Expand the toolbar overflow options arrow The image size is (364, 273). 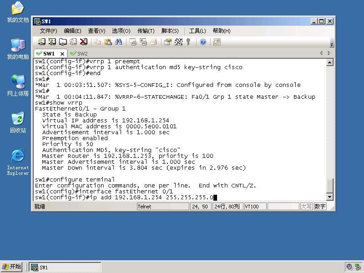332,45
